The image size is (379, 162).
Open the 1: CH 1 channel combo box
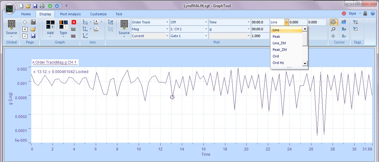pyautogui.click(x=189, y=29)
